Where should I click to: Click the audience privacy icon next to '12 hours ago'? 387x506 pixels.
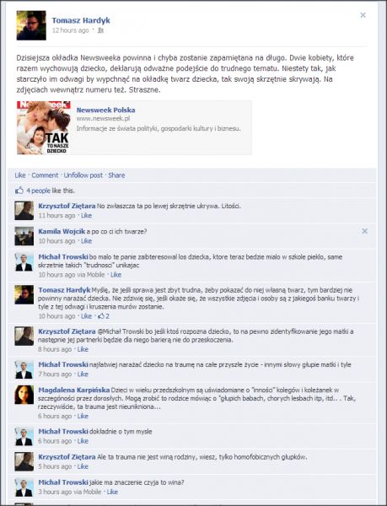(100, 30)
